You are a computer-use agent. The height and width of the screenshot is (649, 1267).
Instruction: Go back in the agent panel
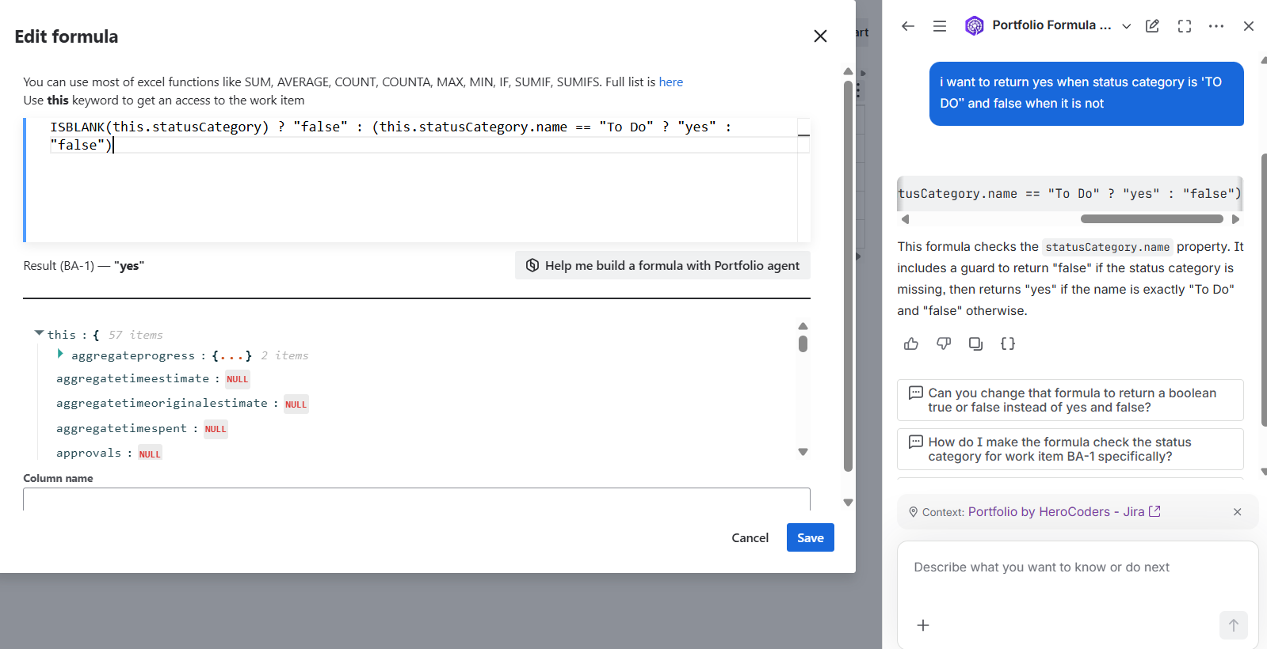click(908, 26)
